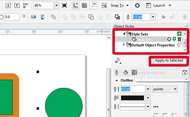Click the Intersect shaping icon
Screen dimensions: 190x117
(82, 17)
